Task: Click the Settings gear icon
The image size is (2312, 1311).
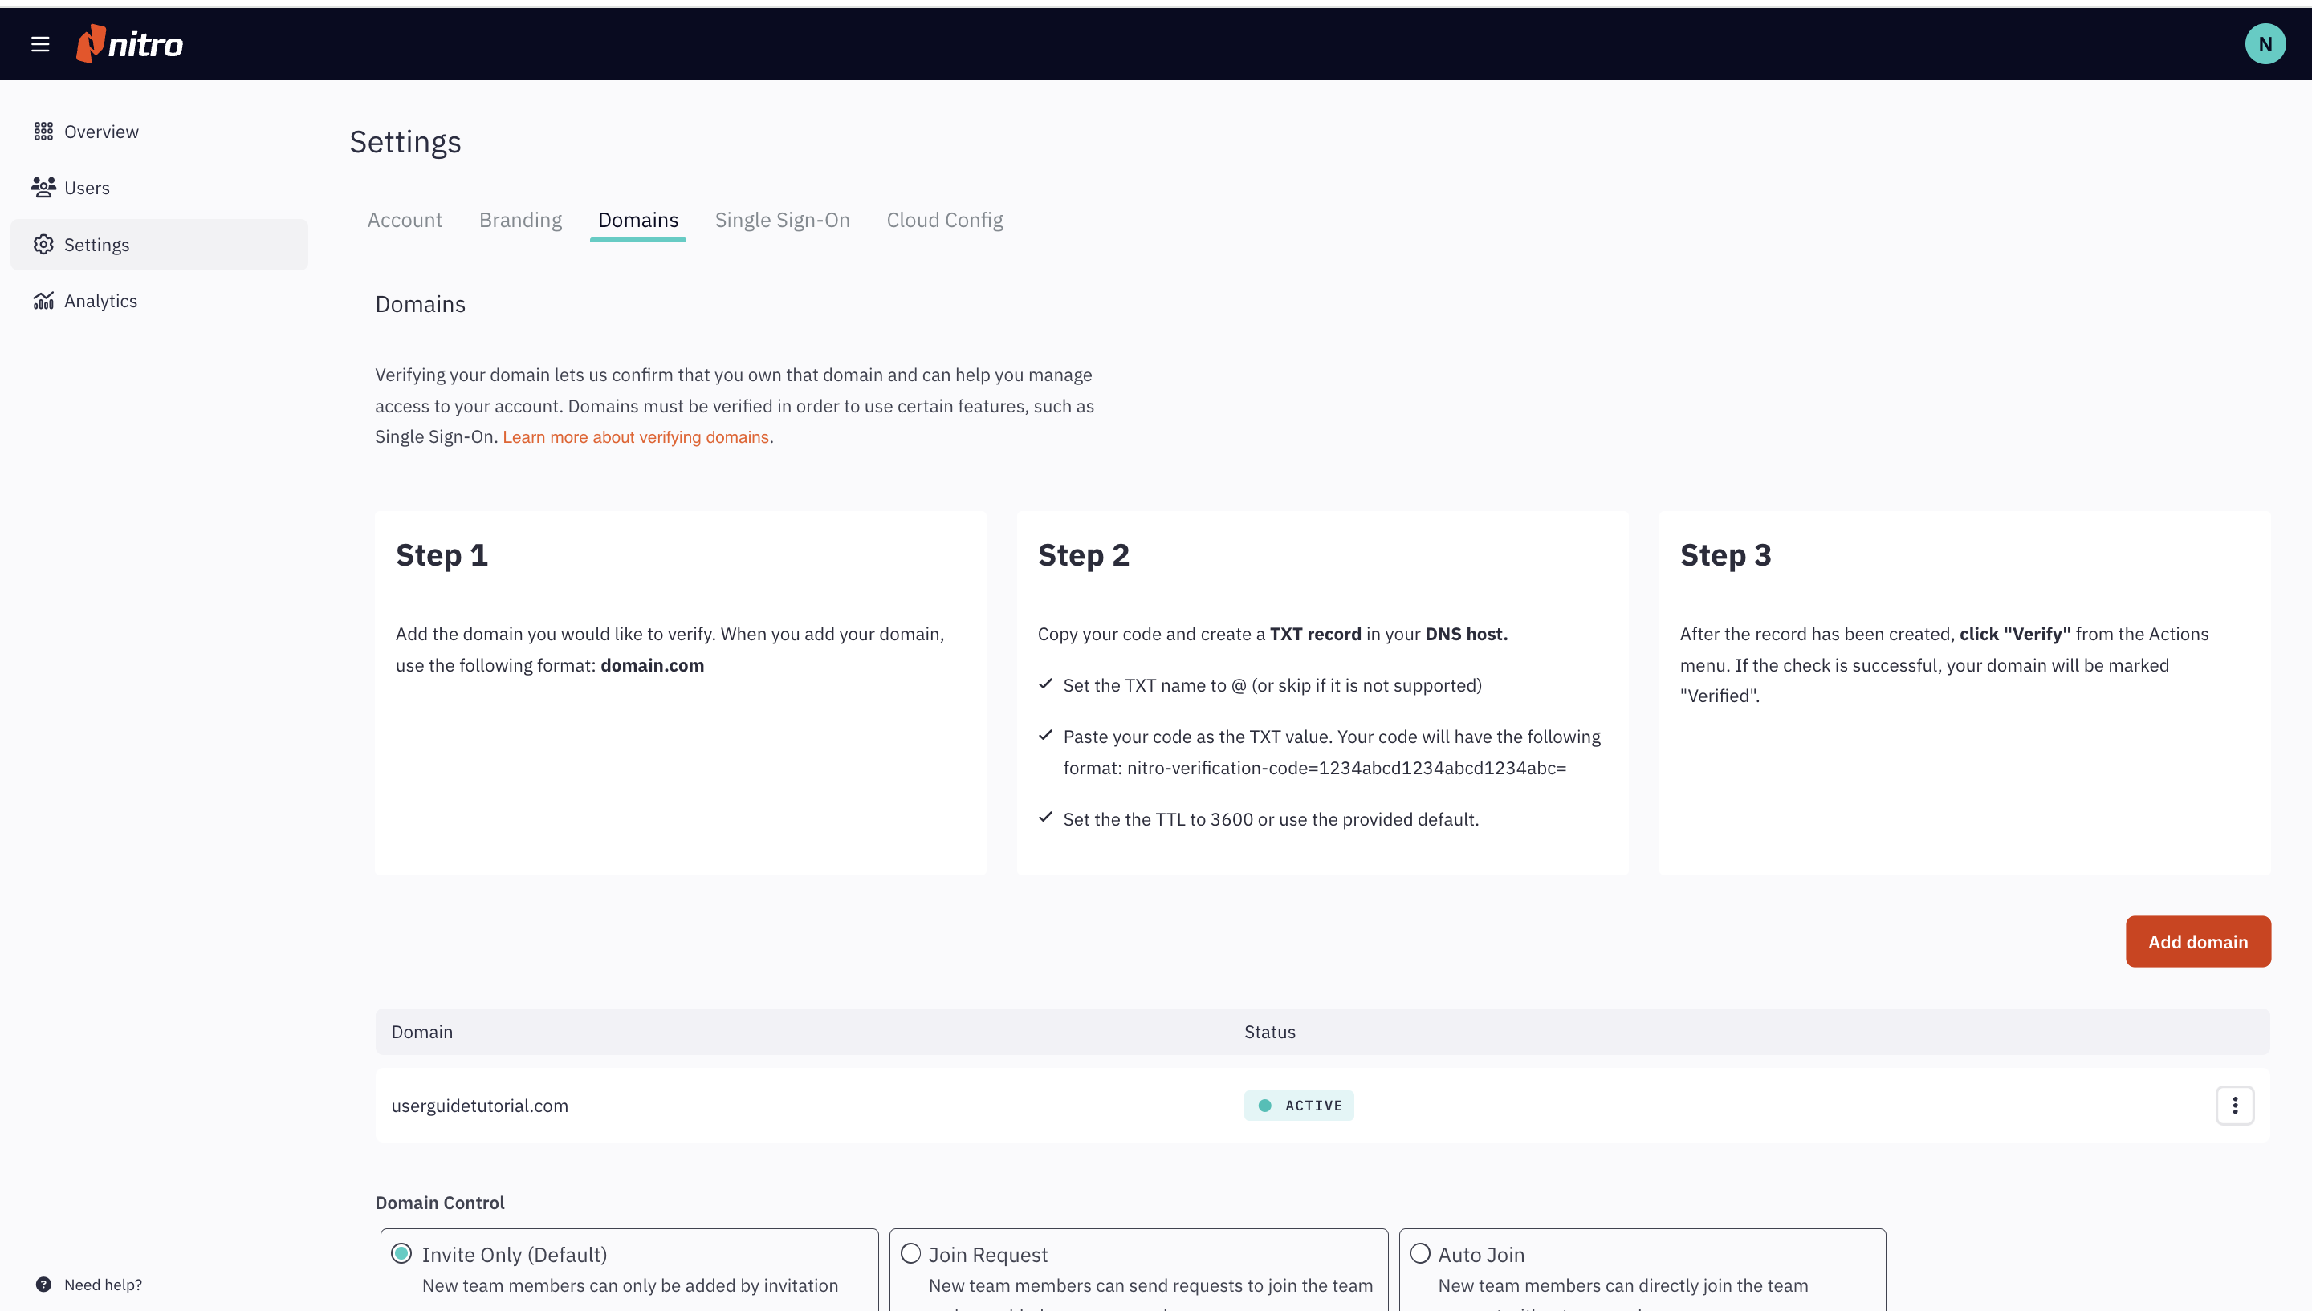Action: (x=43, y=244)
